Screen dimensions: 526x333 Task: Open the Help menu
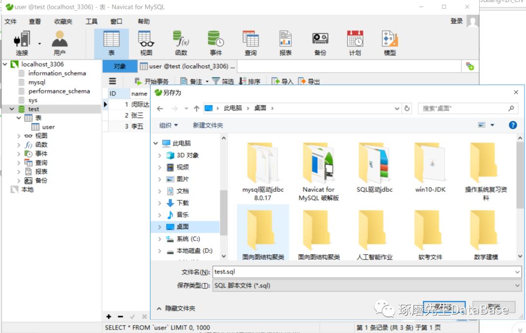(144, 21)
